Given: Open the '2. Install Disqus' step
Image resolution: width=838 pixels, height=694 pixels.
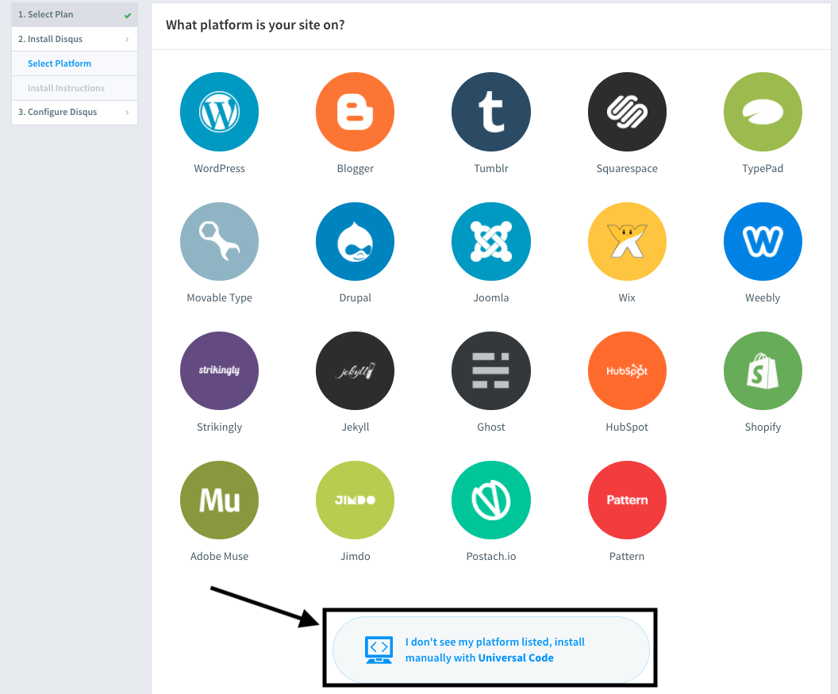Looking at the screenshot, I should coord(75,39).
